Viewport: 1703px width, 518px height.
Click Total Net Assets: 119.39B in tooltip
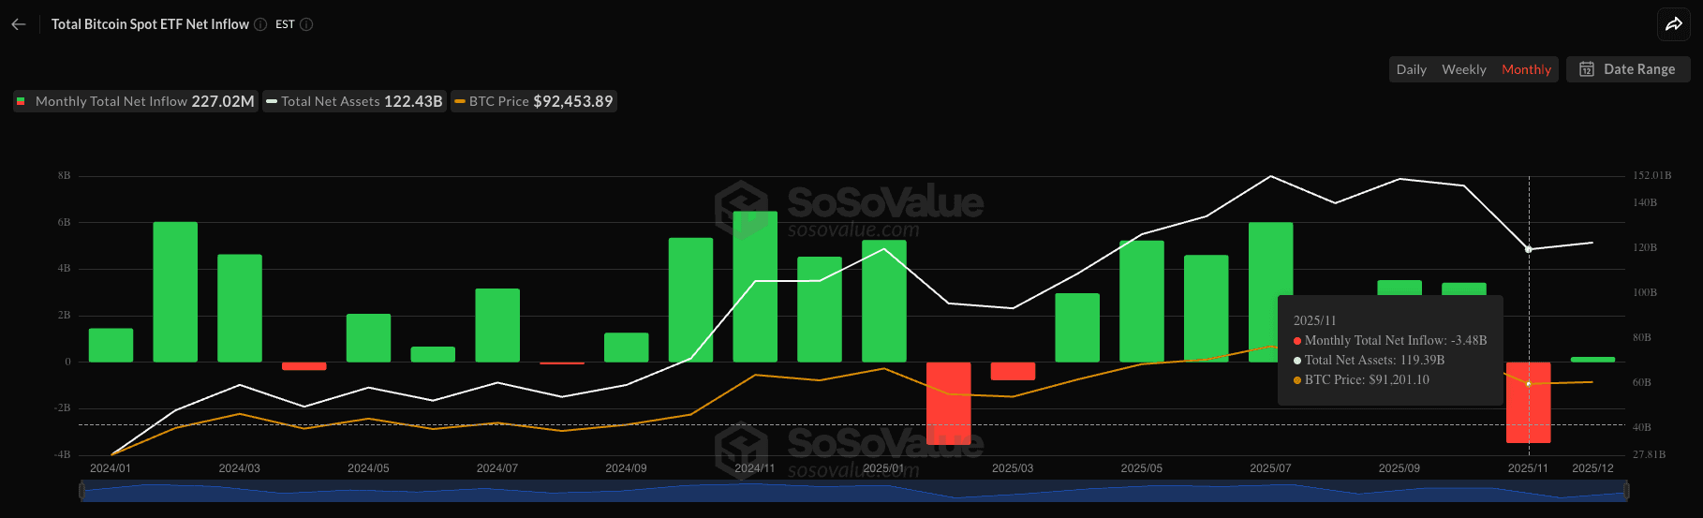(1374, 360)
